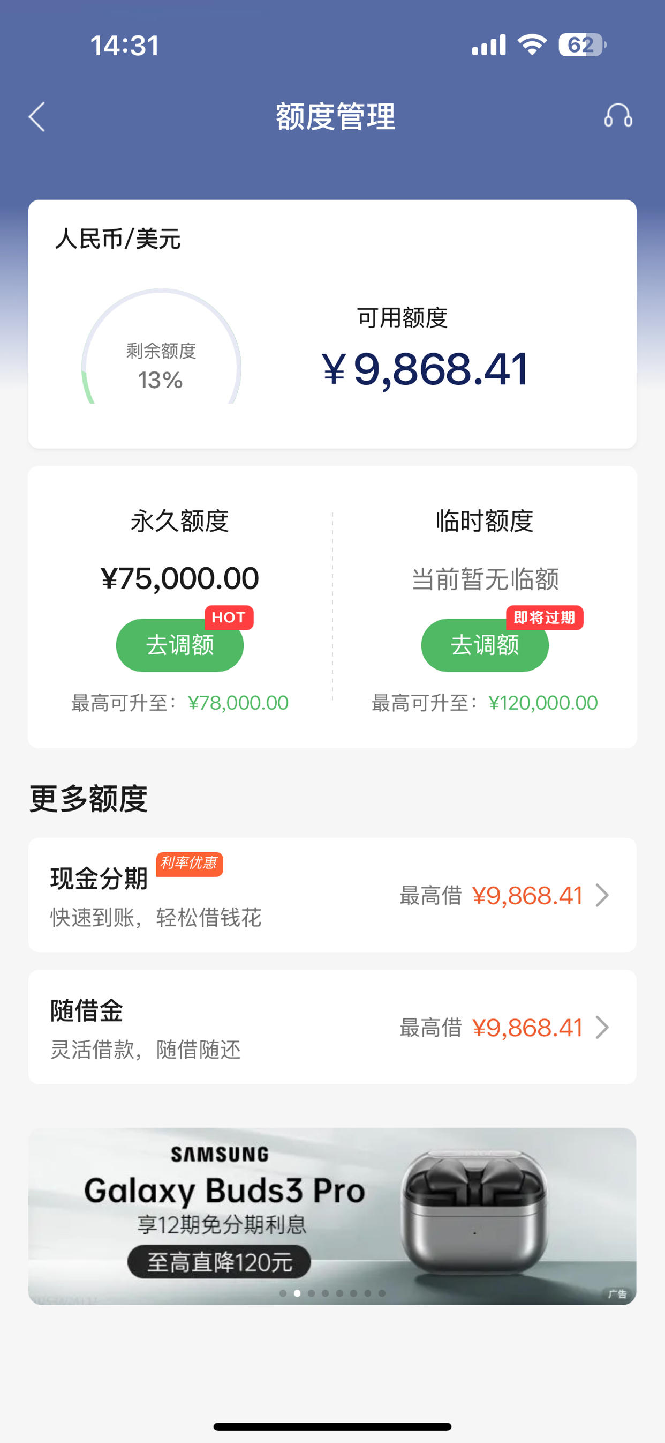Tap the 即将过期 badge on temporary limit
This screenshot has height=1443, width=665.
point(544,618)
